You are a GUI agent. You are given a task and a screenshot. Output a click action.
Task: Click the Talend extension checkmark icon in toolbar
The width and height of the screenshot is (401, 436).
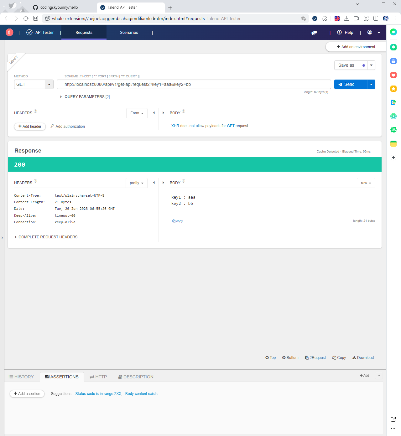(315, 18)
